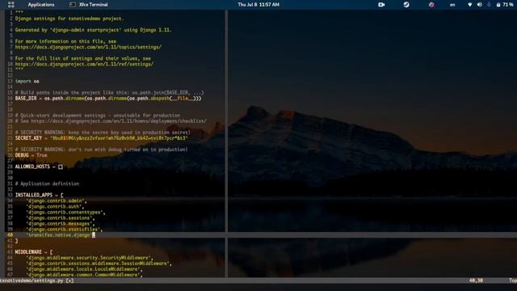517x291 pixels.
Task: Click the 'Generated by django-admin startproject' line
Action: [94, 30]
